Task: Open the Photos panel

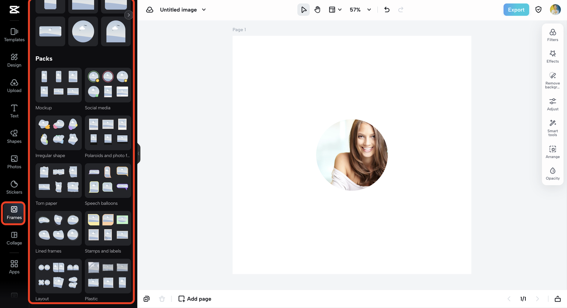Action: point(14,162)
